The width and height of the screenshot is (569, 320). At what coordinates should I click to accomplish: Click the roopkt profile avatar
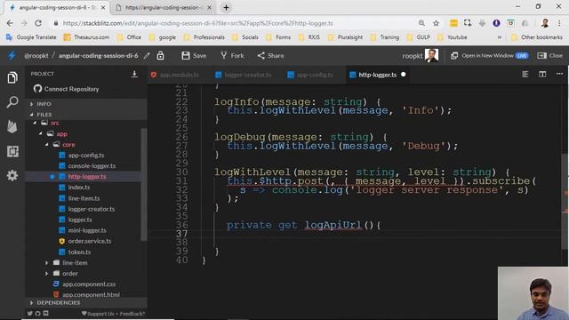tap(431, 55)
